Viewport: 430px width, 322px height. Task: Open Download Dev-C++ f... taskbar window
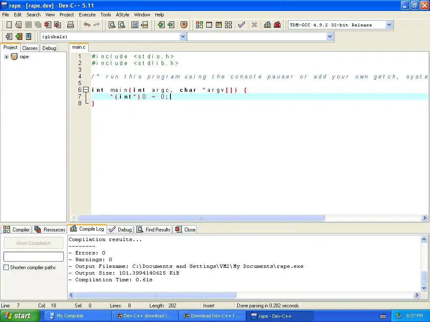coord(212,316)
